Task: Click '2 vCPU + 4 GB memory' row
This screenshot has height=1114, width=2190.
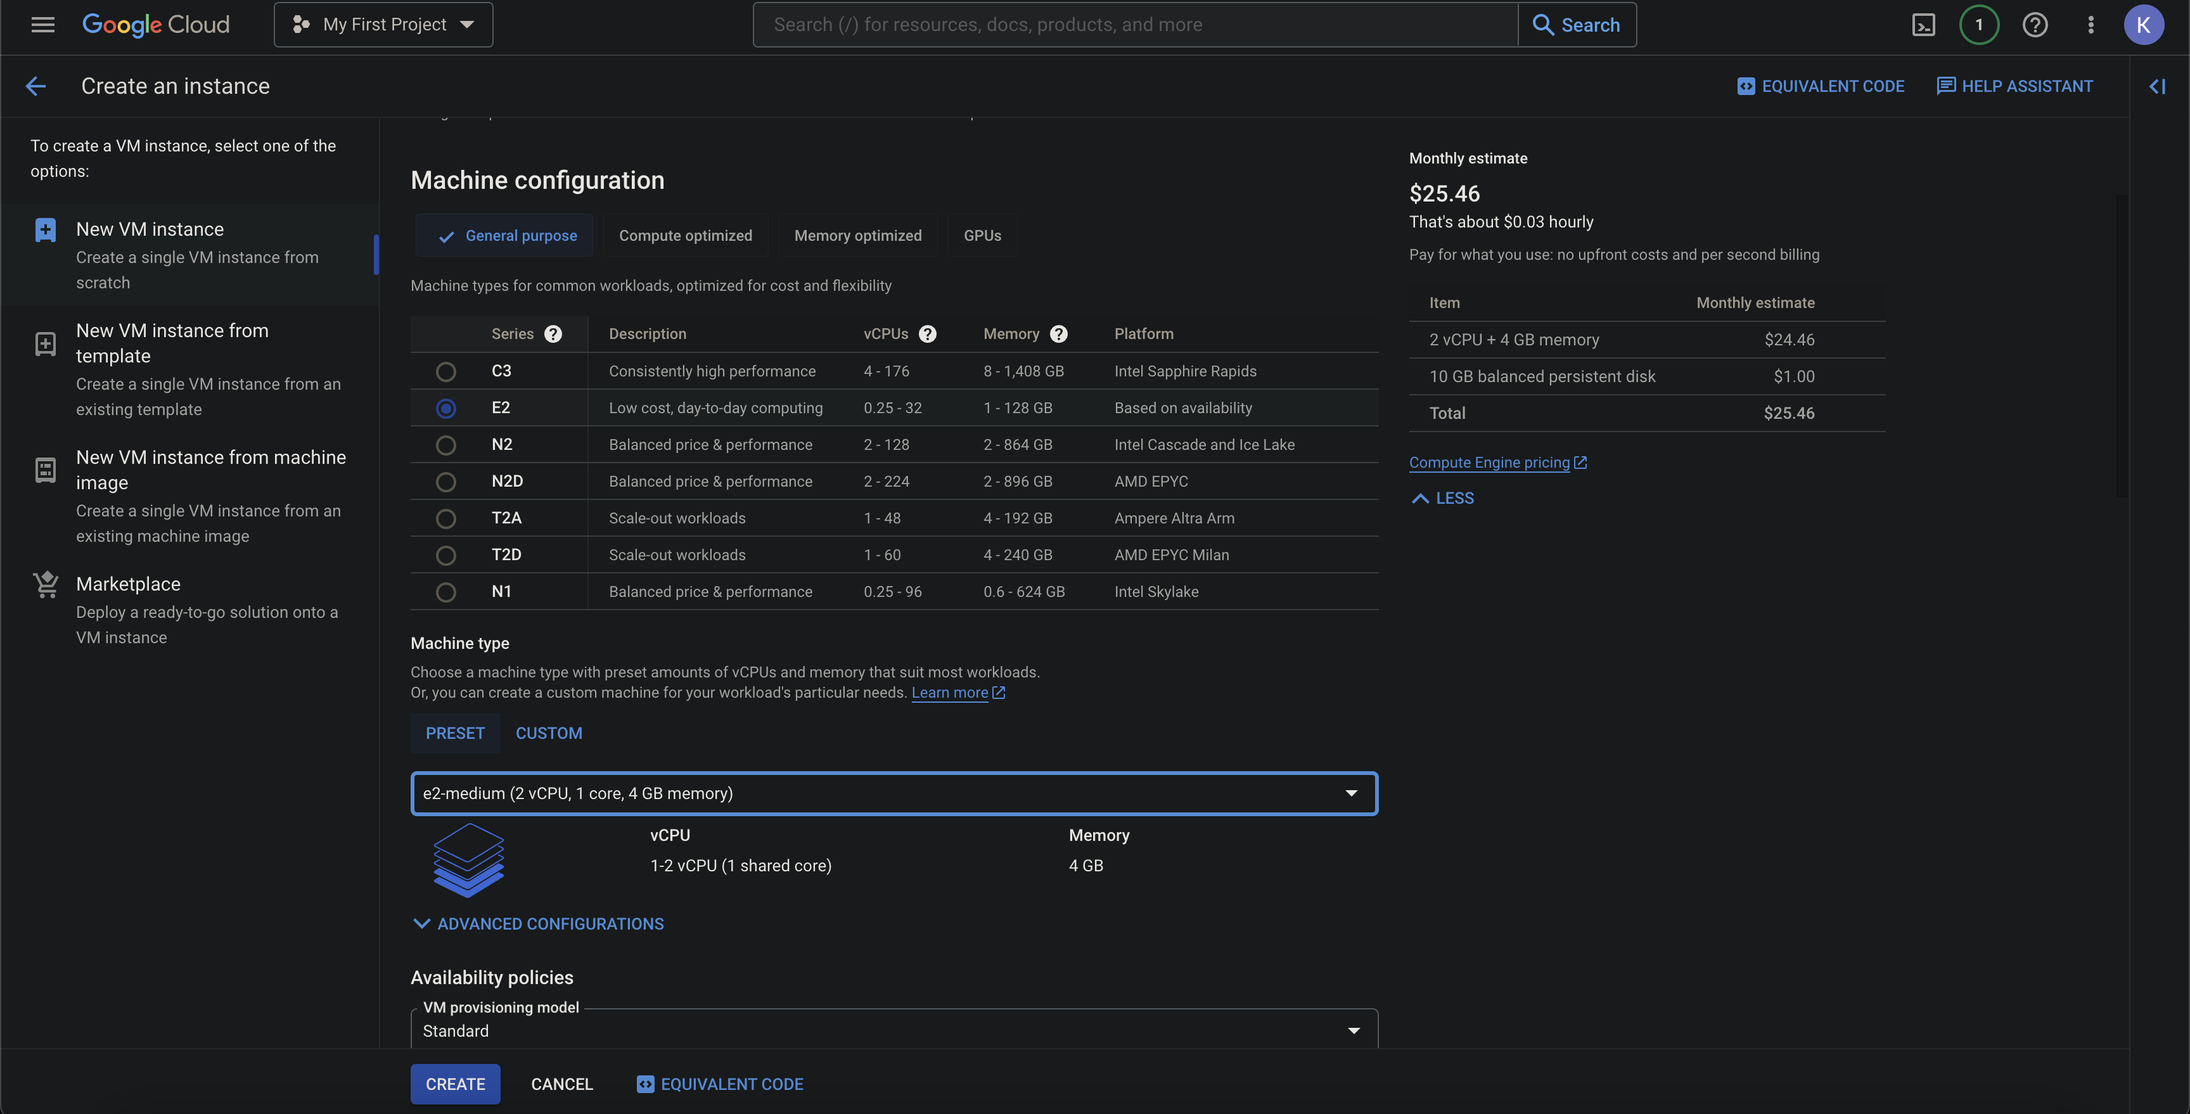Action: tap(1647, 340)
